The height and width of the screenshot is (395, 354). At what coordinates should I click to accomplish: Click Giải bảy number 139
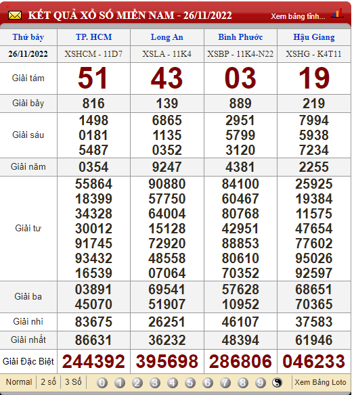[167, 103]
